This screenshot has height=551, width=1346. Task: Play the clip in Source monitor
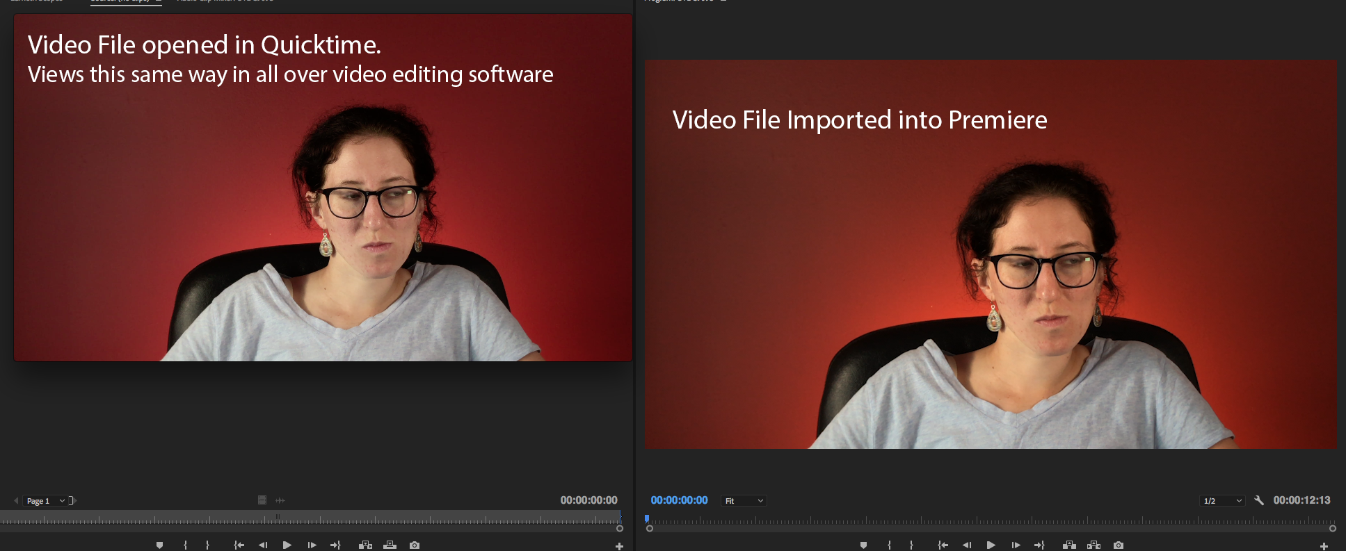point(287,545)
